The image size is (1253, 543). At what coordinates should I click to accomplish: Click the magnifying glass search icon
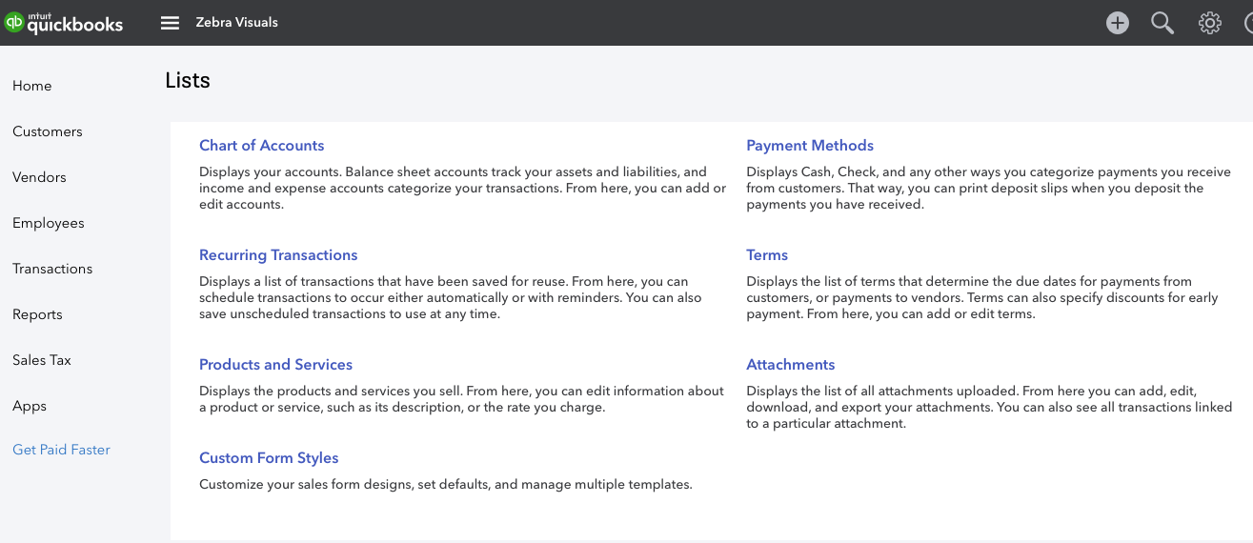(1162, 23)
